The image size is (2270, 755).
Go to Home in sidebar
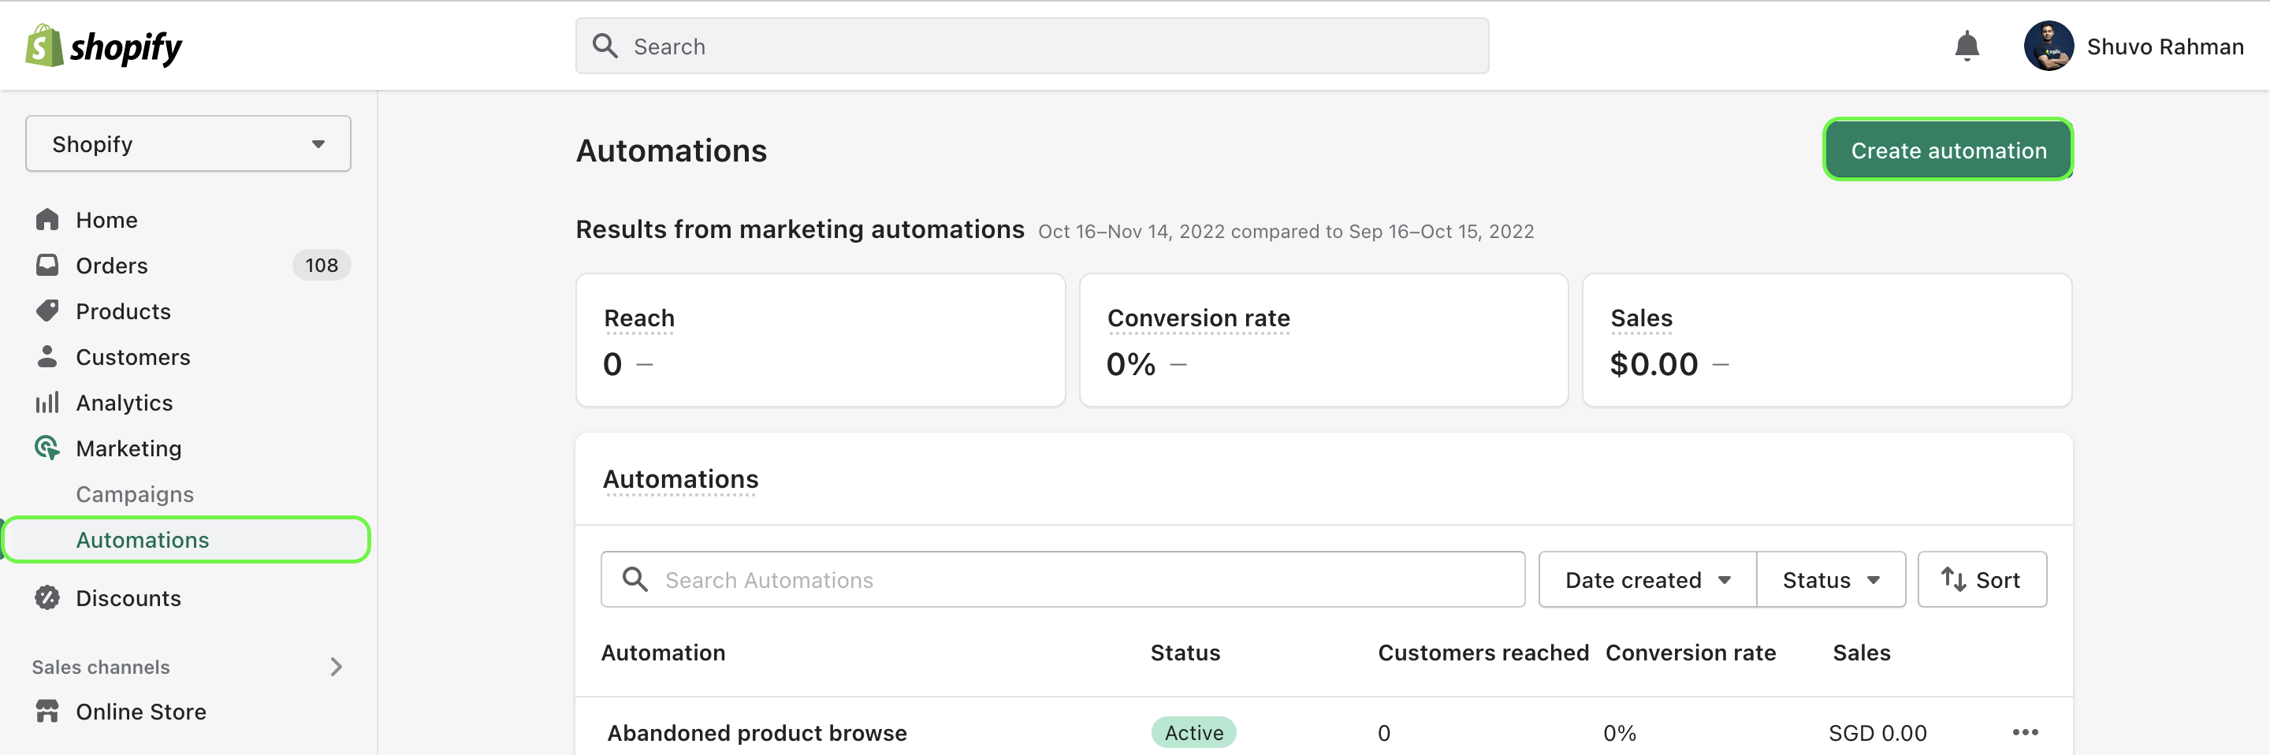coord(106,219)
